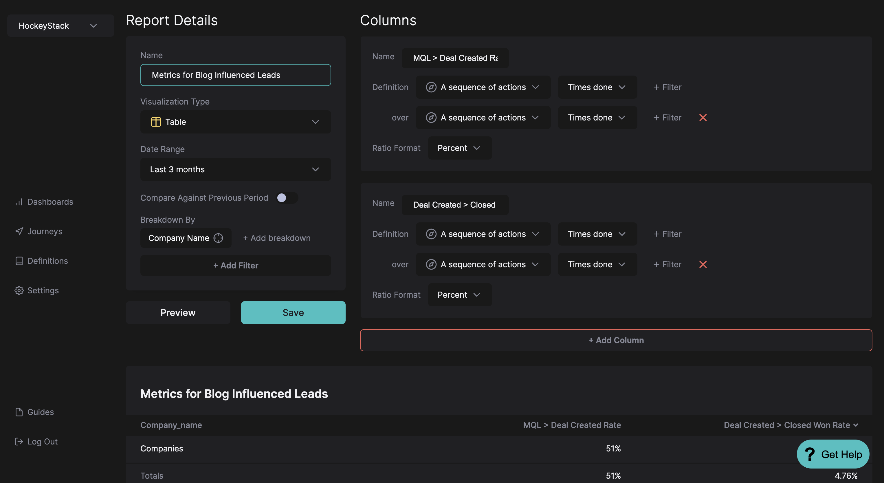
Task: Click the 4.76% totals value
Action: tap(846, 476)
